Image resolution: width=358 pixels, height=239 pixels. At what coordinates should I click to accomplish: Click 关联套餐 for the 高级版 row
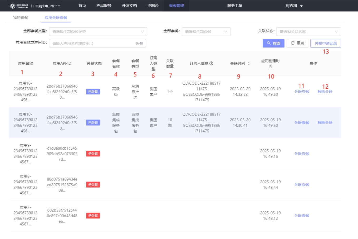tap(302, 92)
